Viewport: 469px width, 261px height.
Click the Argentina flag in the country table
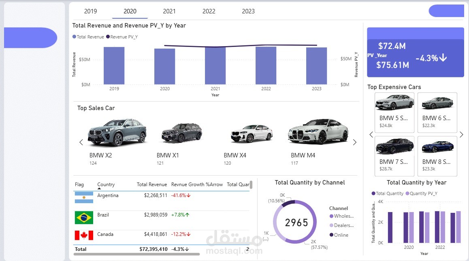pyautogui.click(x=83, y=198)
